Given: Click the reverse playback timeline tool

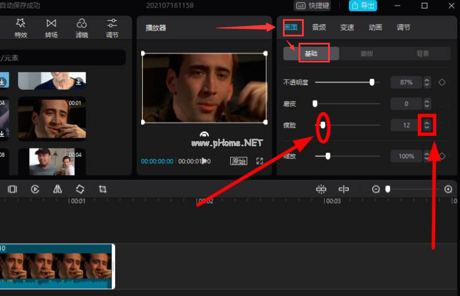Looking at the screenshot, I should click(x=35, y=189).
